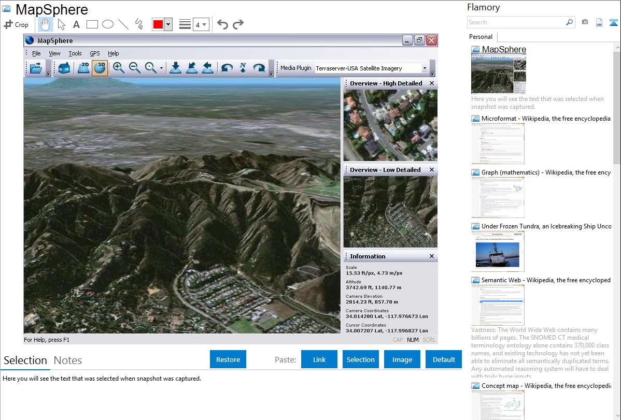Image resolution: width=621 pixels, height=420 pixels.
Task: Toggle 3D globe view mode
Action: click(100, 68)
